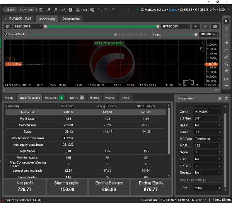Adjust the MA P... 132 stepper arrows
The width and height of the screenshot is (232, 203).
click(x=220, y=145)
